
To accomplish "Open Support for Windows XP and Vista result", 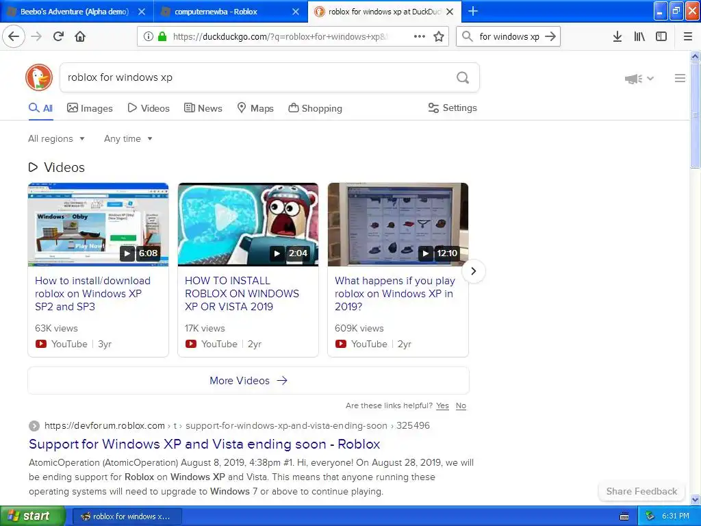I will click(x=204, y=444).
